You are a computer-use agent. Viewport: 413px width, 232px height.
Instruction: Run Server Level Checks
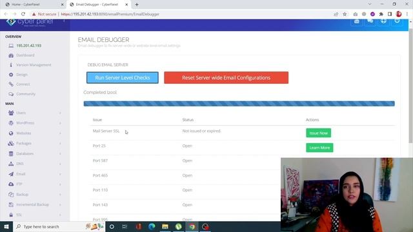click(x=123, y=77)
